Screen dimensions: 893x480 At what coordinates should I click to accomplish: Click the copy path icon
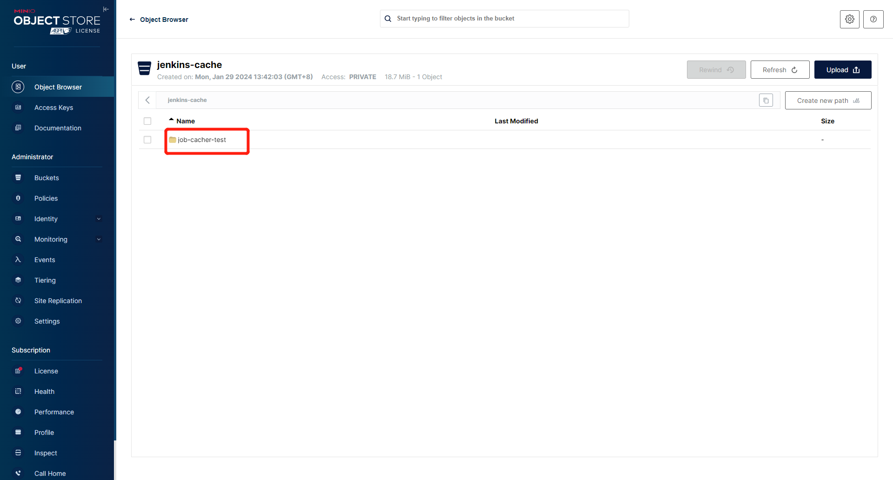pos(766,101)
